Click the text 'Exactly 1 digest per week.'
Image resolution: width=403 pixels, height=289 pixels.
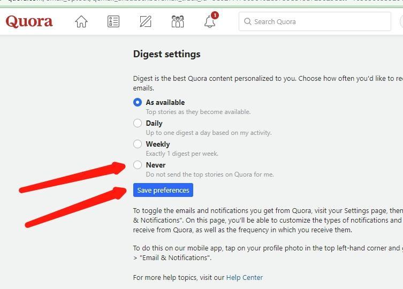[182, 154]
